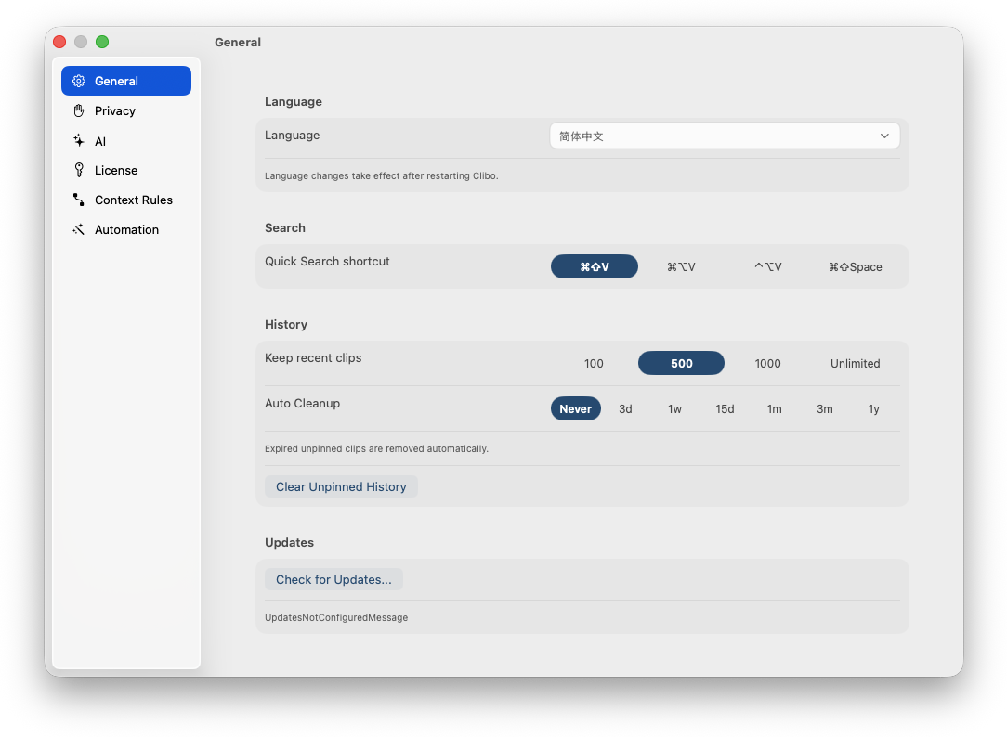Click Clear Unpinned History button

341,486
